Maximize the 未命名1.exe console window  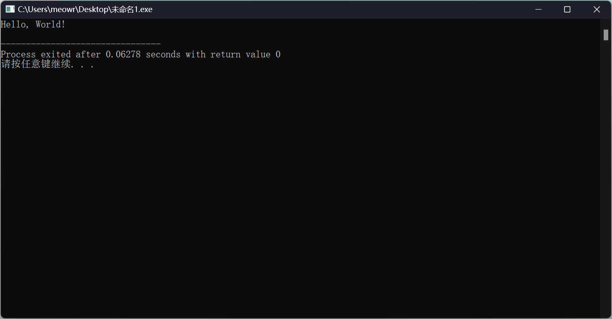click(567, 9)
